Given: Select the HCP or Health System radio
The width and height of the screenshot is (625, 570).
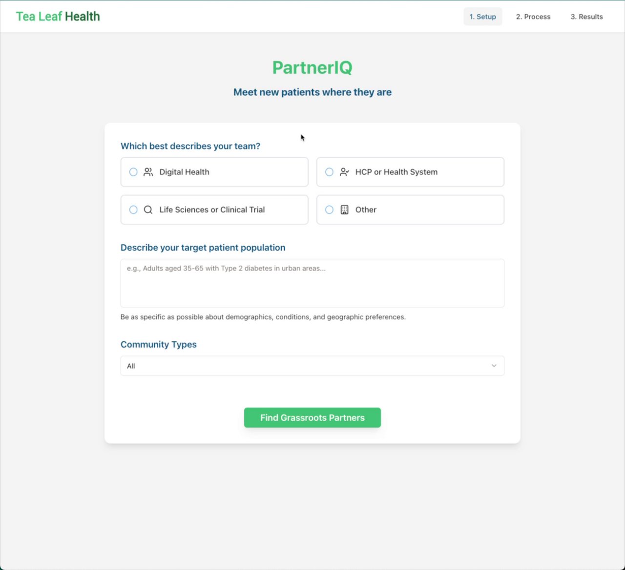Looking at the screenshot, I should click(x=329, y=172).
